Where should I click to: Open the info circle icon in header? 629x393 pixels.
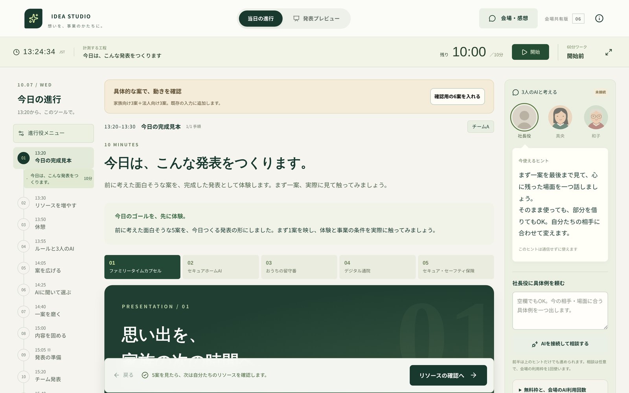pos(599,18)
